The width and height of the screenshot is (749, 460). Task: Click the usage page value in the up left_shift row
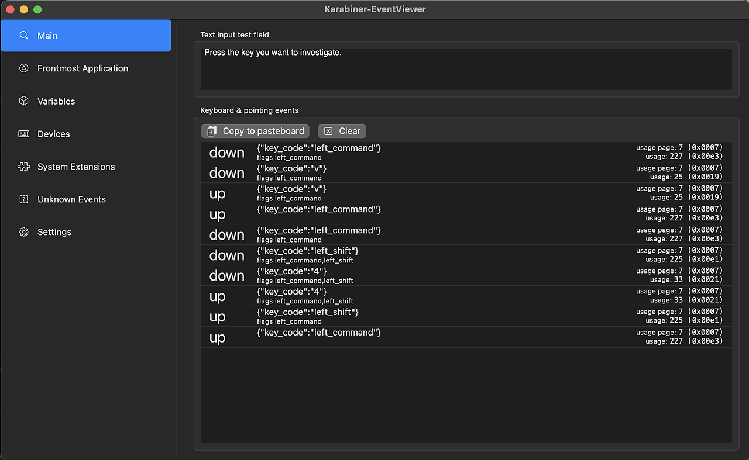680,312
